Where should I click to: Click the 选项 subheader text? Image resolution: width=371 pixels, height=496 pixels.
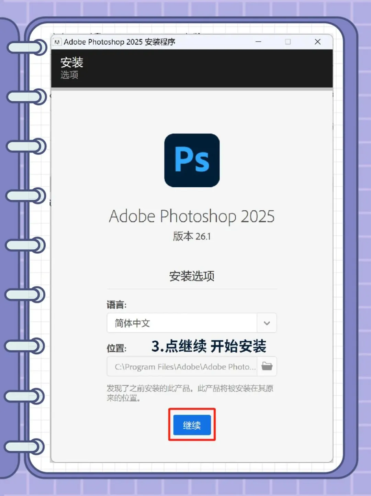(69, 75)
